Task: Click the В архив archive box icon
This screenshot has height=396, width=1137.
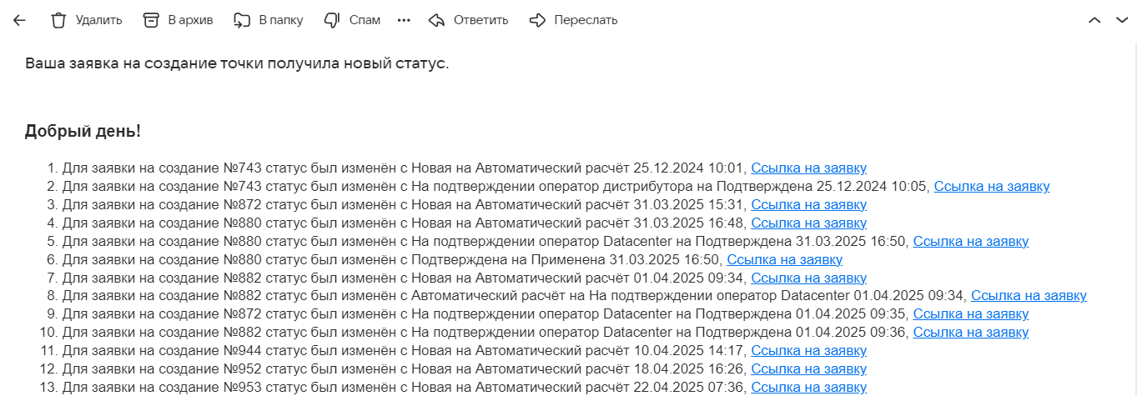Action: 151,20
